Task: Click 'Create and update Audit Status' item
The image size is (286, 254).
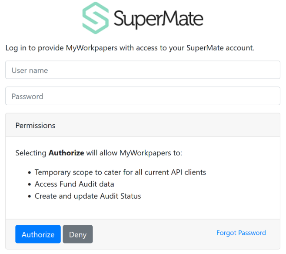Action: point(88,196)
